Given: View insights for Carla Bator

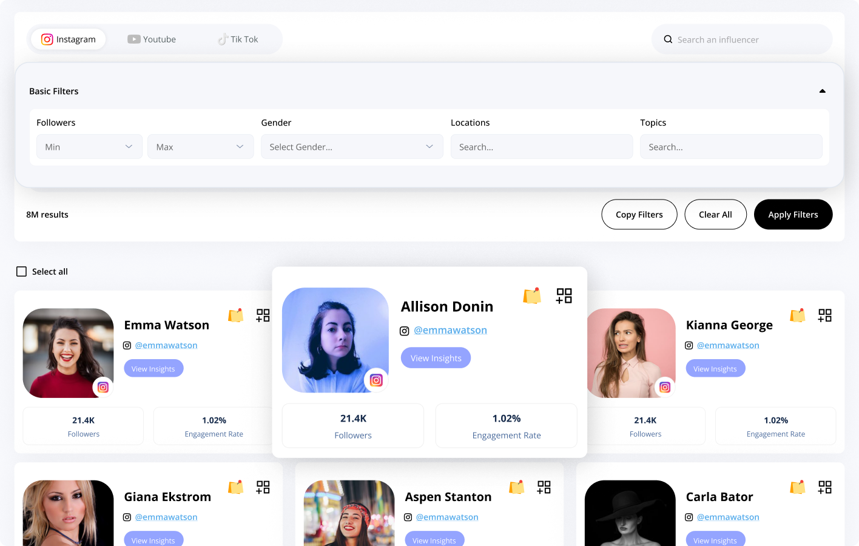Looking at the screenshot, I should (x=715, y=539).
